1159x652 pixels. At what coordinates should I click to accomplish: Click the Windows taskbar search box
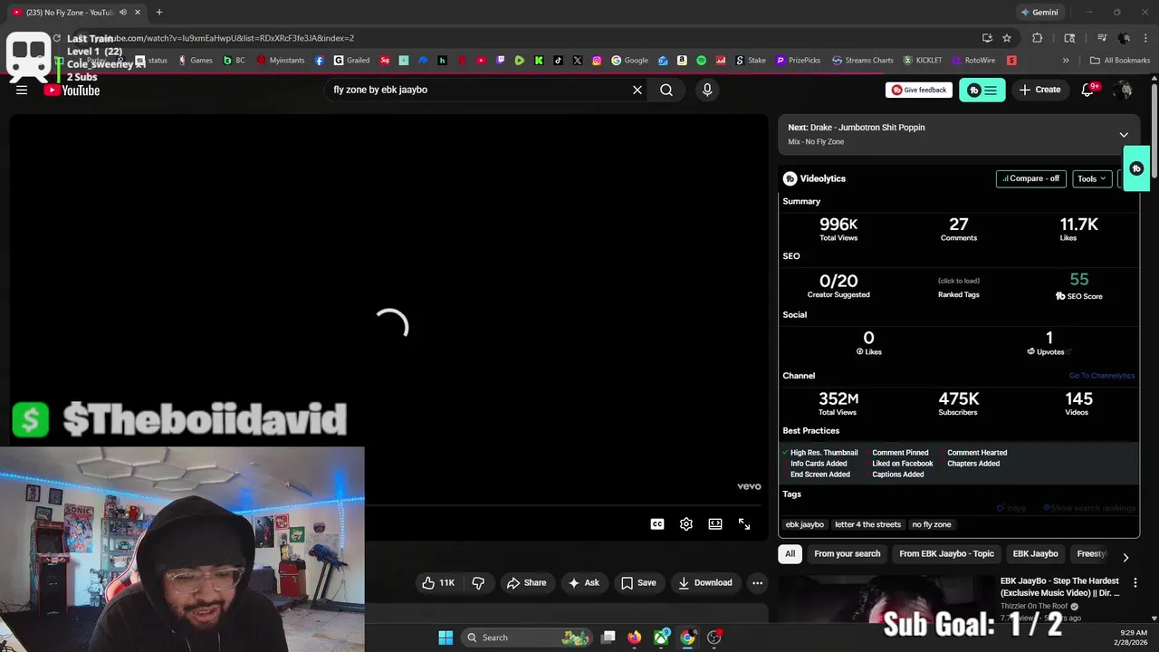tap(527, 638)
